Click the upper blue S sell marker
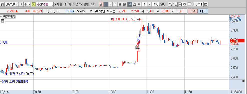This screenshot has height=94, width=247. 140,36
